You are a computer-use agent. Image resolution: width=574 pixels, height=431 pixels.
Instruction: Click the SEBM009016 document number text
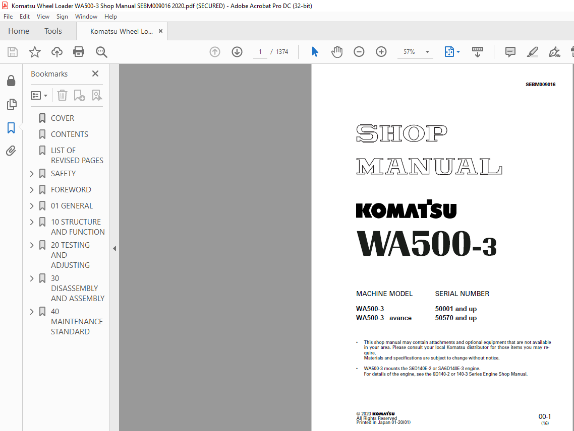pos(540,85)
